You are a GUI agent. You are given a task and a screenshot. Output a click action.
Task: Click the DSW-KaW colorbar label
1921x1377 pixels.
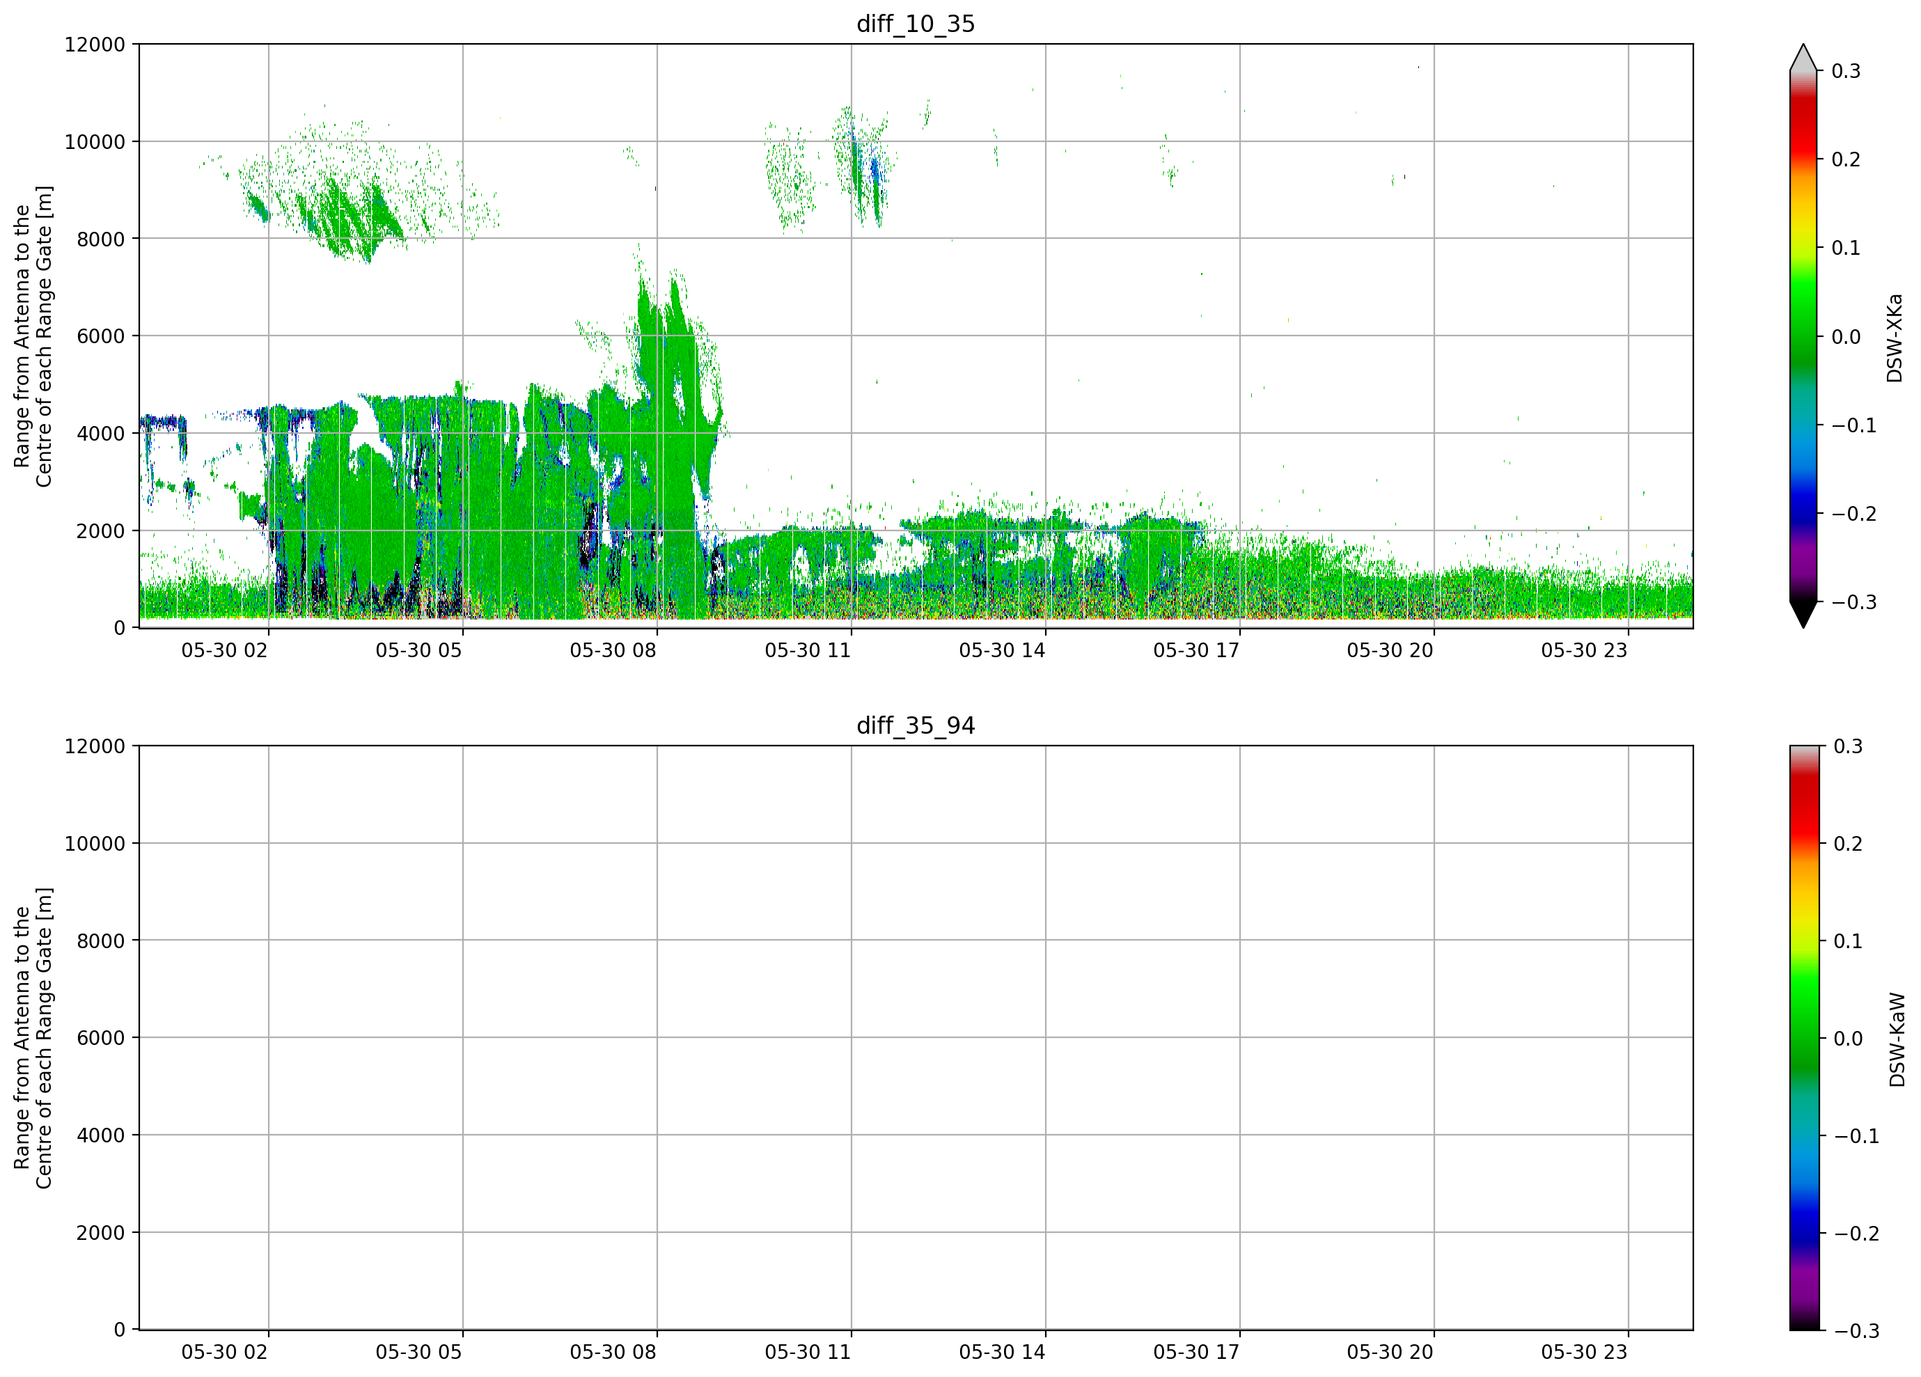(x=1897, y=1039)
